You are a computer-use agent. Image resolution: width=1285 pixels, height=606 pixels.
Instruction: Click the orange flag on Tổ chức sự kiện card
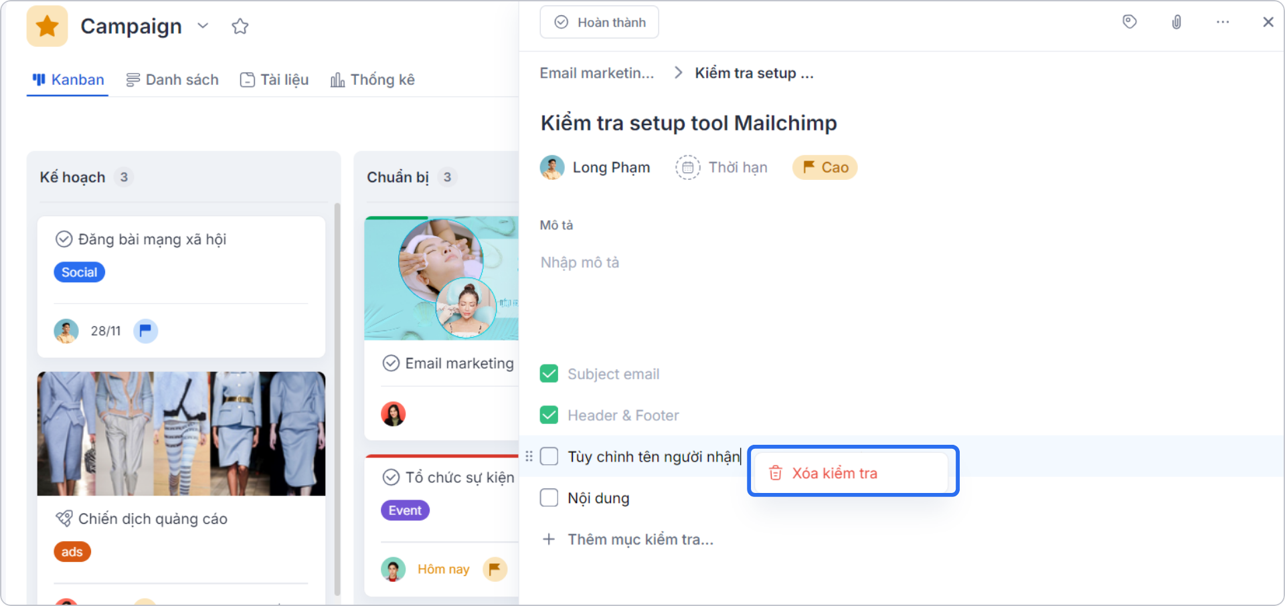coord(495,569)
